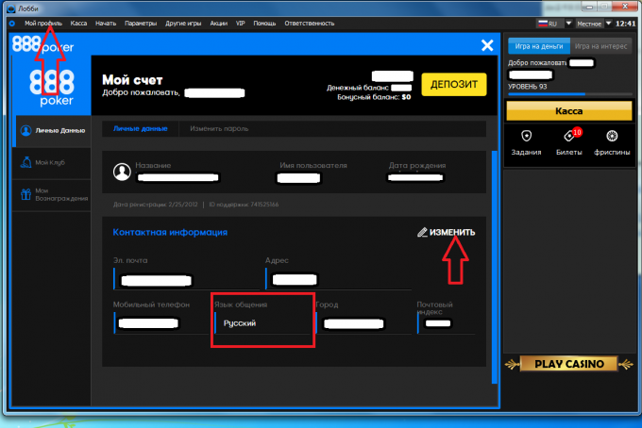The image size is (642, 428).
Task: Click the Город field
Action: (363, 323)
